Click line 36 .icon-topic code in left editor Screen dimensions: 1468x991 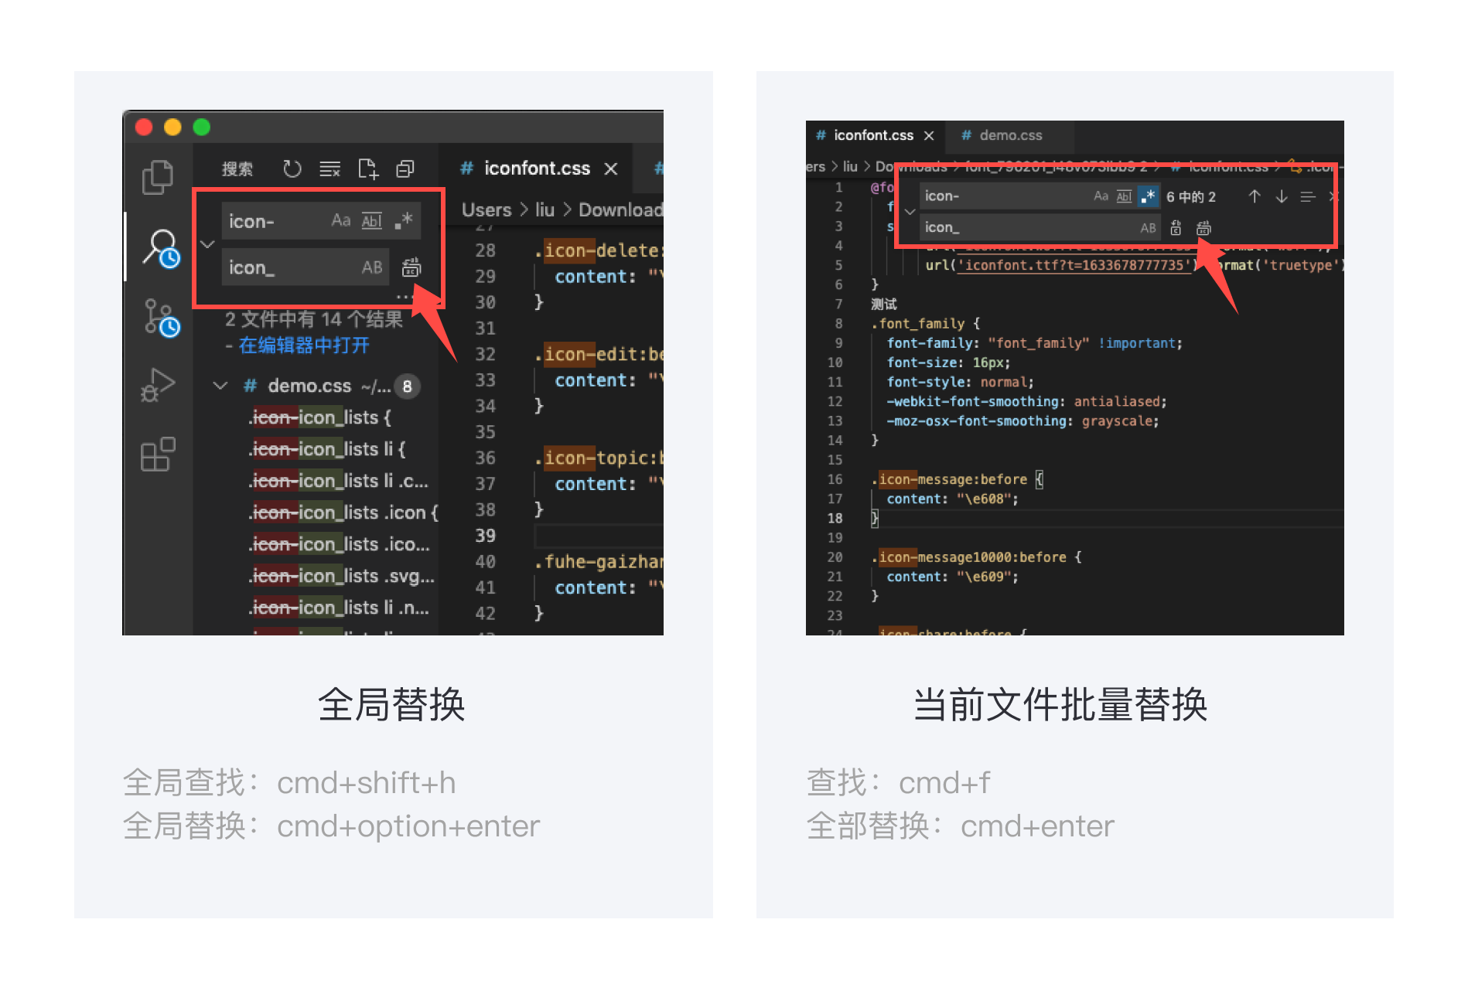(x=599, y=458)
